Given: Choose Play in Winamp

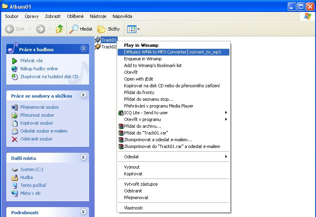Looking at the screenshot, I should click(173, 45).
